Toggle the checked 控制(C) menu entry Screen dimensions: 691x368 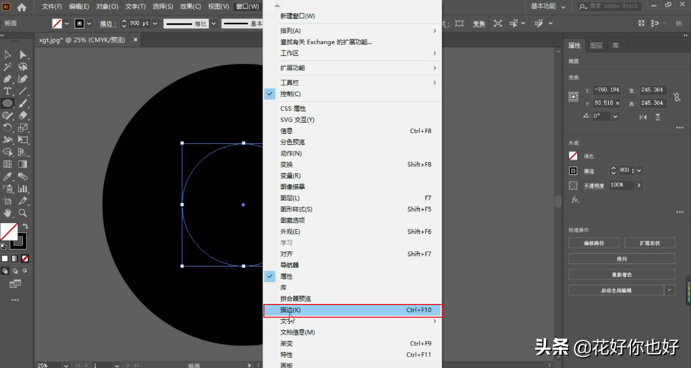point(352,94)
